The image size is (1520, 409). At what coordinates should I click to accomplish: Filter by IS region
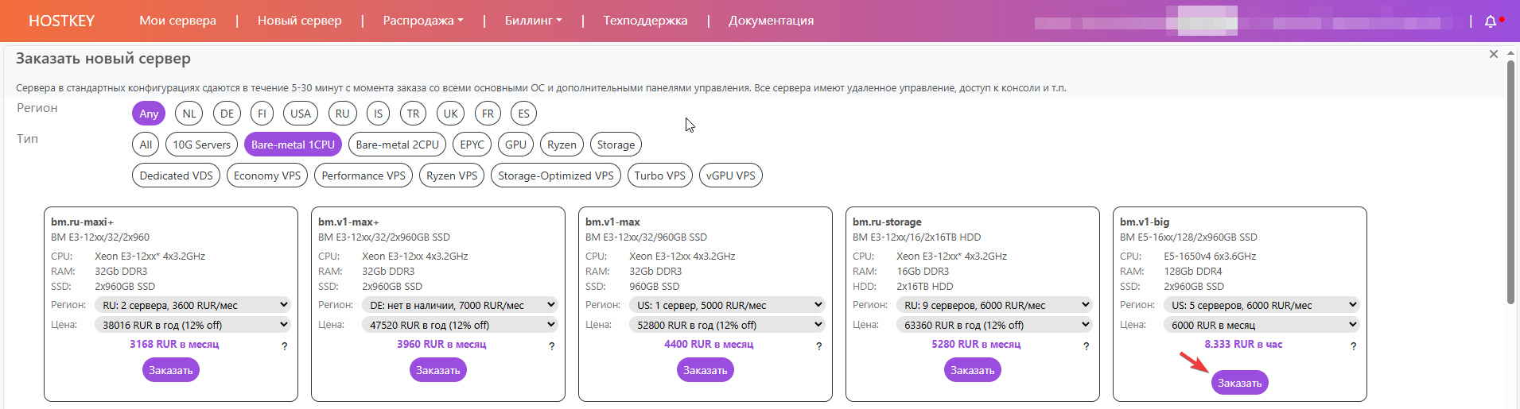379,114
